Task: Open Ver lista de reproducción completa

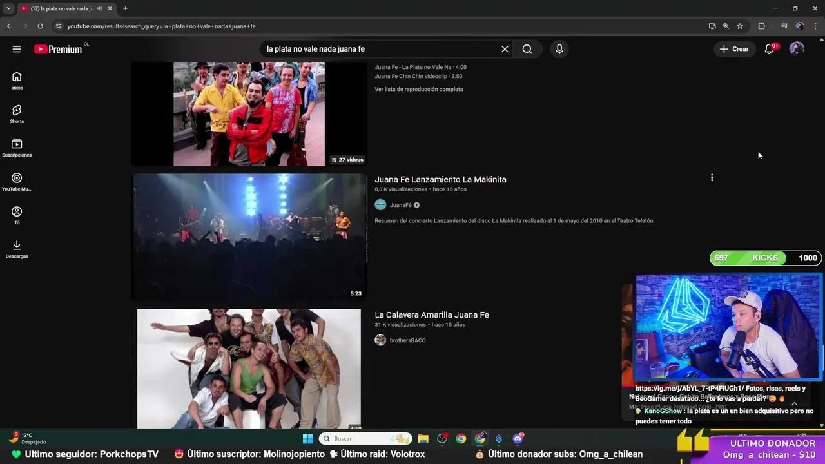Action: click(419, 89)
